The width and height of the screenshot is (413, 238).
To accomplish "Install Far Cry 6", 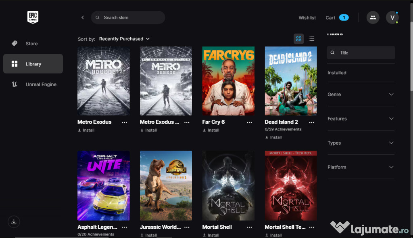I will [211, 131].
